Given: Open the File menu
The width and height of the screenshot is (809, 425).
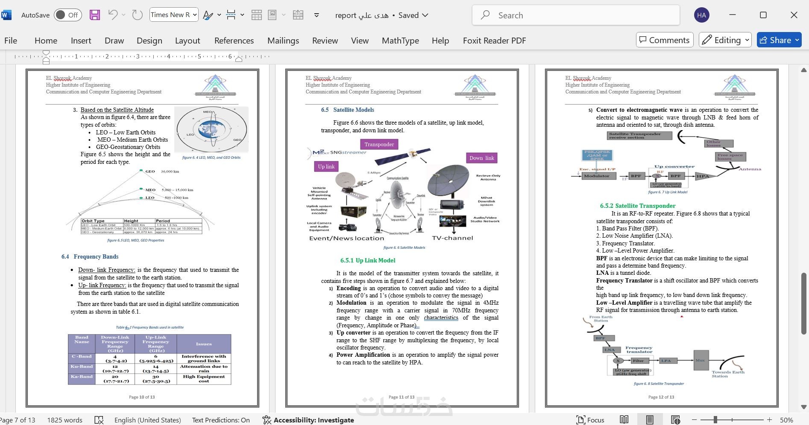Looking at the screenshot, I should pyautogui.click(x=11, y=41).
